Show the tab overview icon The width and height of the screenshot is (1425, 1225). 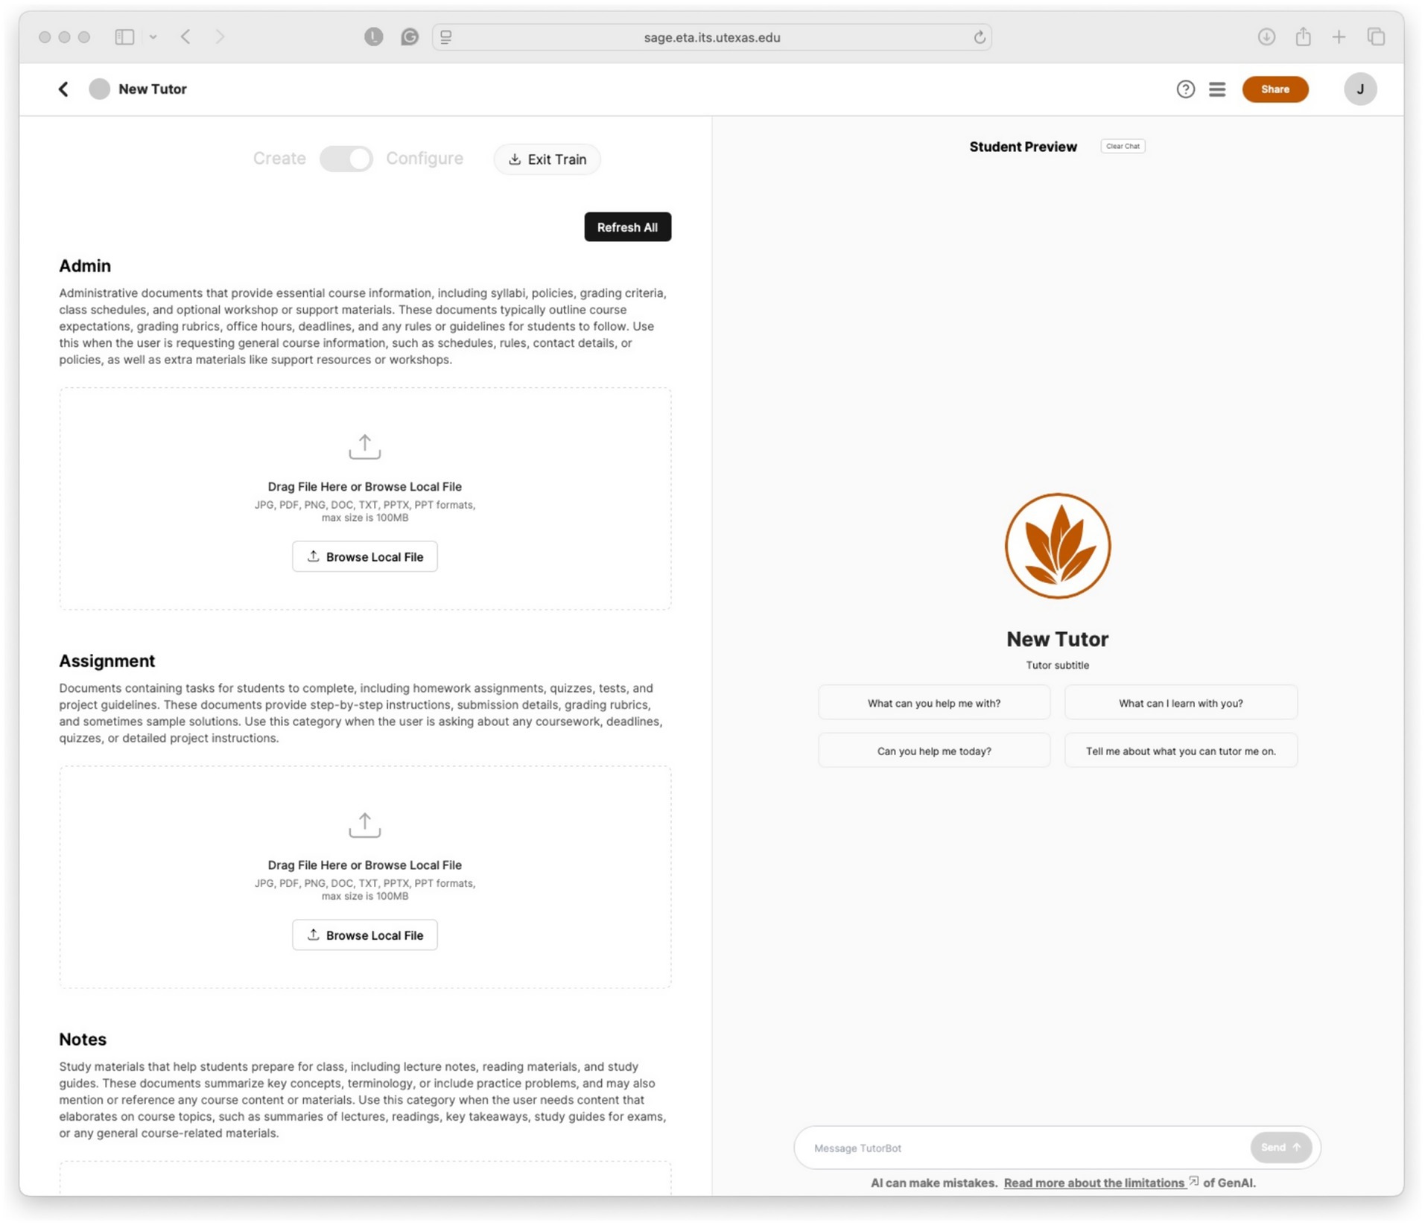(1375, 36)
